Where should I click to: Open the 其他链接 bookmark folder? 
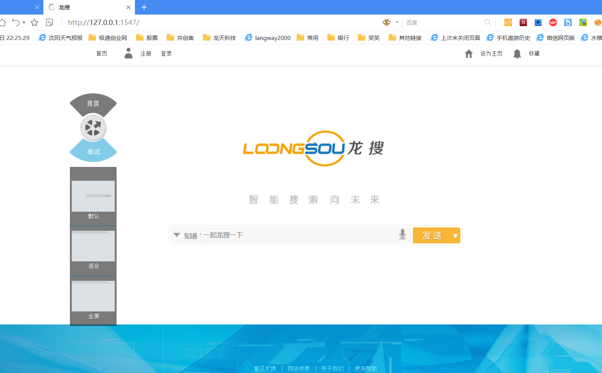pos(405,38)
